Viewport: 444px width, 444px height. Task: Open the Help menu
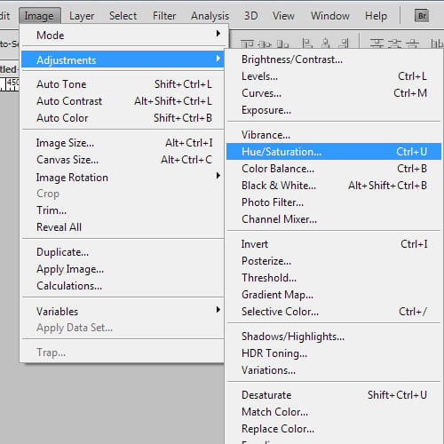[376, 16]
